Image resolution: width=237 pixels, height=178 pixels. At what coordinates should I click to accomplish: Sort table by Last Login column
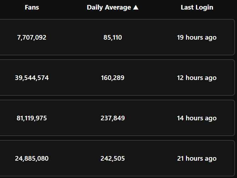[197, 7]
